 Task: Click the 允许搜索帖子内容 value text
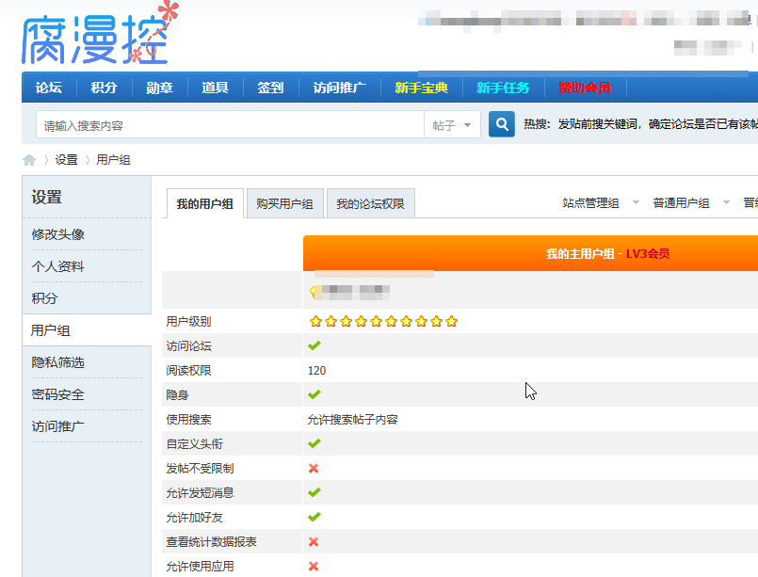[x=352, y=420]
